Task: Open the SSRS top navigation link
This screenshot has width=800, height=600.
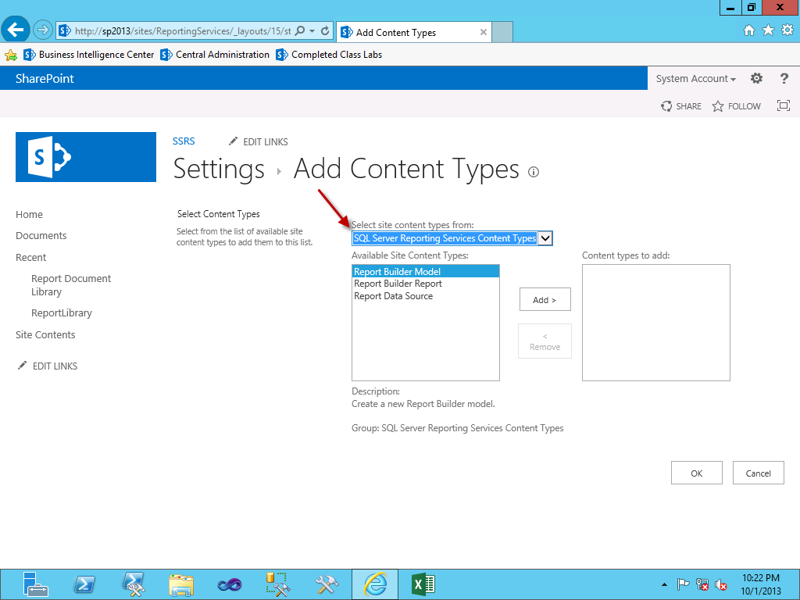Action: (x=184, y=141)
